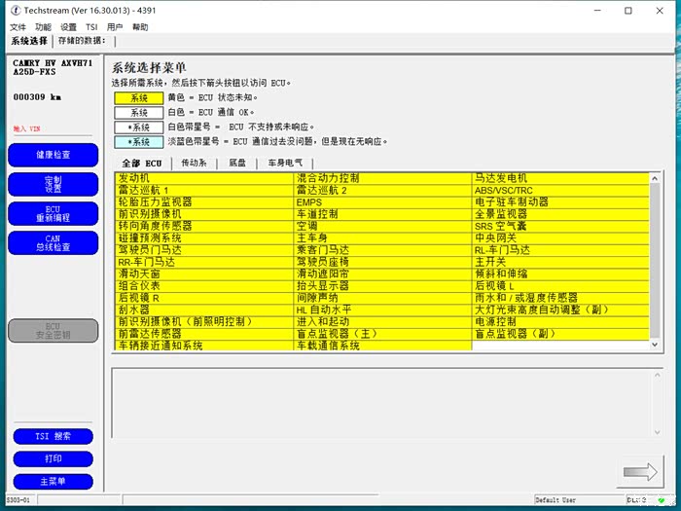Open the 帮助 menu

pos(140,27)
